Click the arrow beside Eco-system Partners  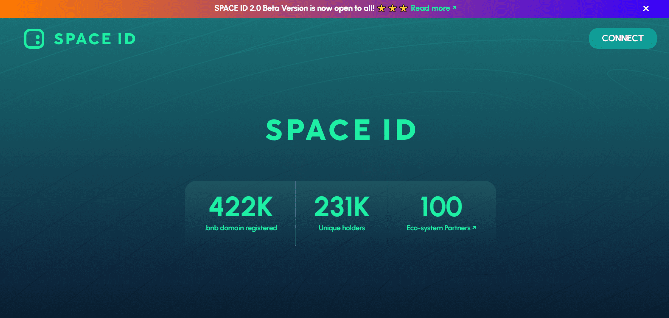coord(474,228)
